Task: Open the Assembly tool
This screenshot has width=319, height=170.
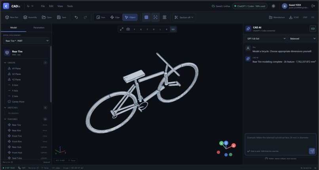Action: 30,17
